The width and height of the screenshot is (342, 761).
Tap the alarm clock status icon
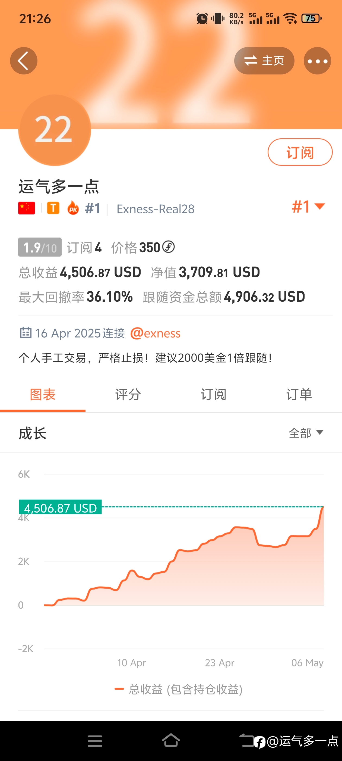click(202, 18)
